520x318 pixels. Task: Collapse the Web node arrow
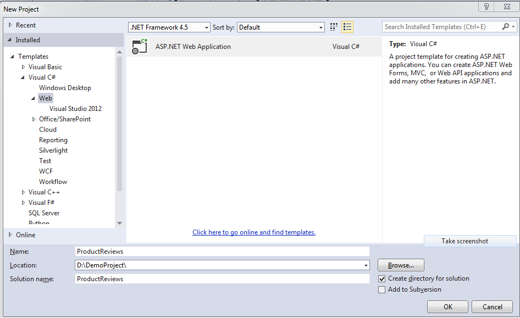point(33,98)
